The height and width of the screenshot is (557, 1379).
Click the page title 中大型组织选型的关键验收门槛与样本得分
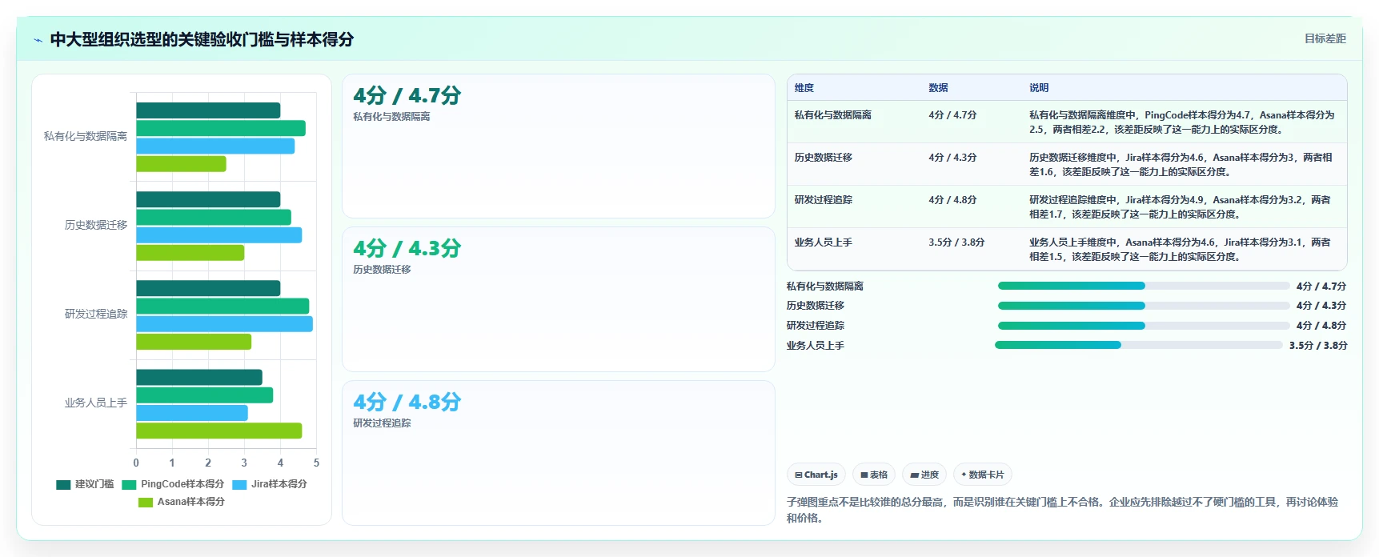coord(202,39)
